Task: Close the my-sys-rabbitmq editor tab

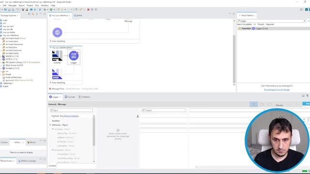Action: click(x=69, y=15)
